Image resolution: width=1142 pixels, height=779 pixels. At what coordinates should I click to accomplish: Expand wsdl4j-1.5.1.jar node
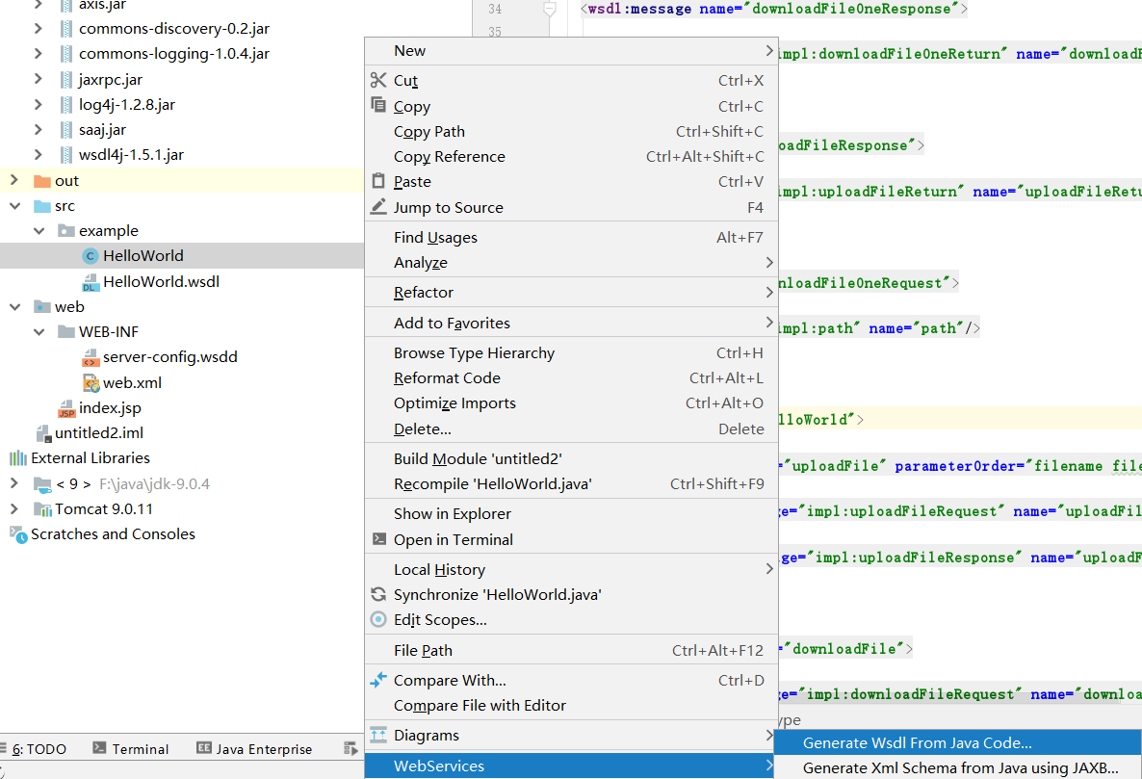38,154
